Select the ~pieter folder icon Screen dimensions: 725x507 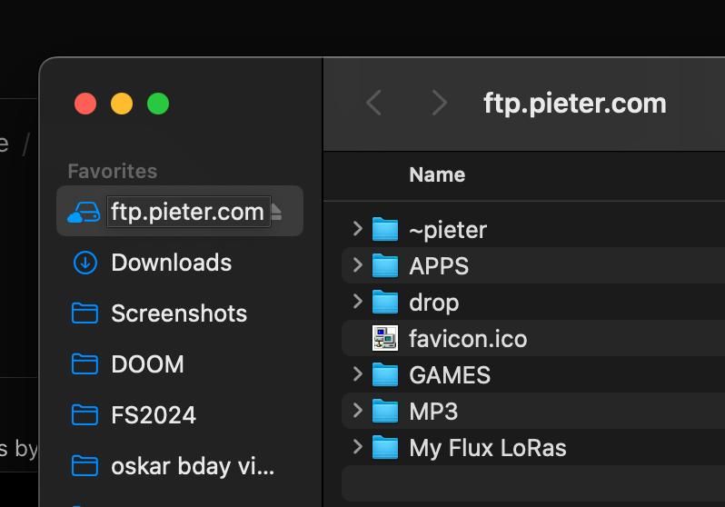click(385, 230)
